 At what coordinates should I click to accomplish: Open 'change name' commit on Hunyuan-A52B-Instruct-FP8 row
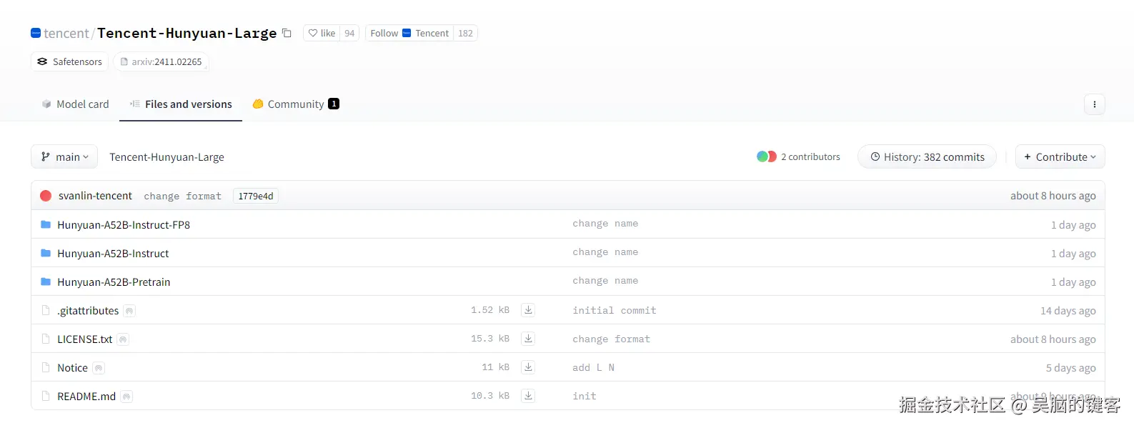(605, 224)
